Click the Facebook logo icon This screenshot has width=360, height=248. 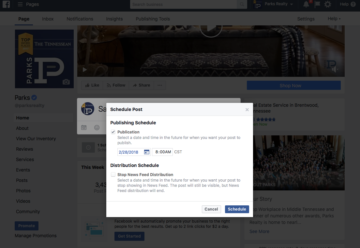pyautogui.click(x=6, y=4)
